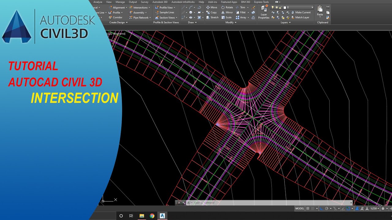Select the Rotate tool
Screen dimensions: 392x220
[x=227, y=7]
